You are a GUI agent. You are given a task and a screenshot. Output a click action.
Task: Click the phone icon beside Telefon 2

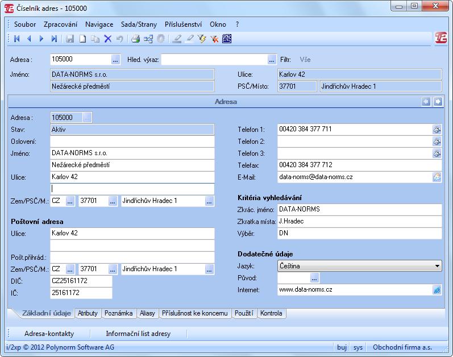(437, 141)
